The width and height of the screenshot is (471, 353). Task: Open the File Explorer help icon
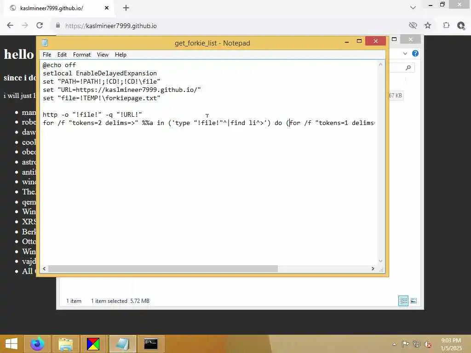pos(415,53)
